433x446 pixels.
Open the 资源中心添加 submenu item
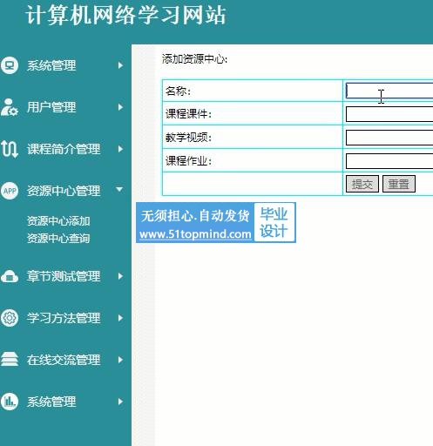(58, 221)
